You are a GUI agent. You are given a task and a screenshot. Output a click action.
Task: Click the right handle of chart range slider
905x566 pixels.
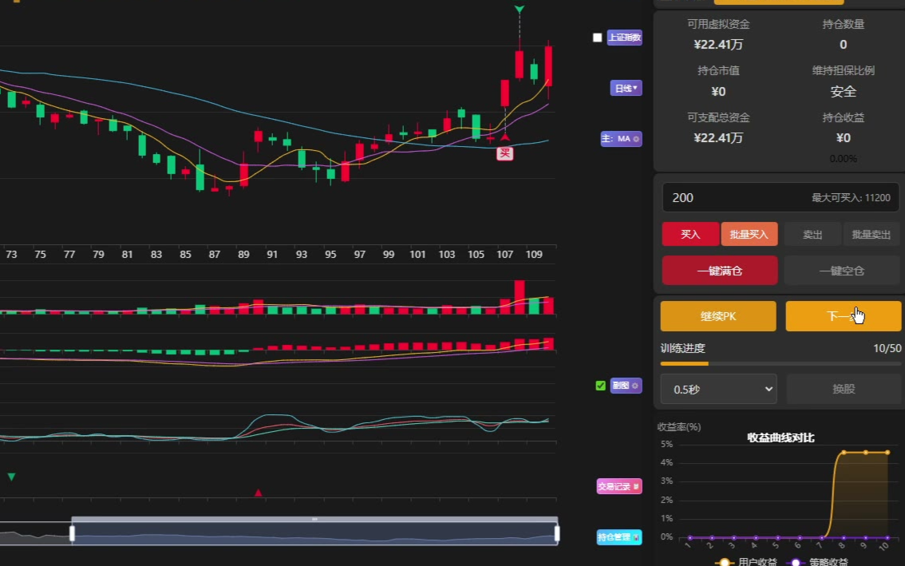point(557,533)
